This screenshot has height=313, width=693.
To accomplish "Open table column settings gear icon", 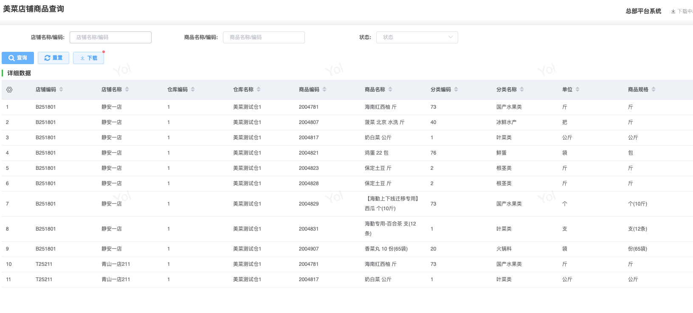I will (9, 90).
